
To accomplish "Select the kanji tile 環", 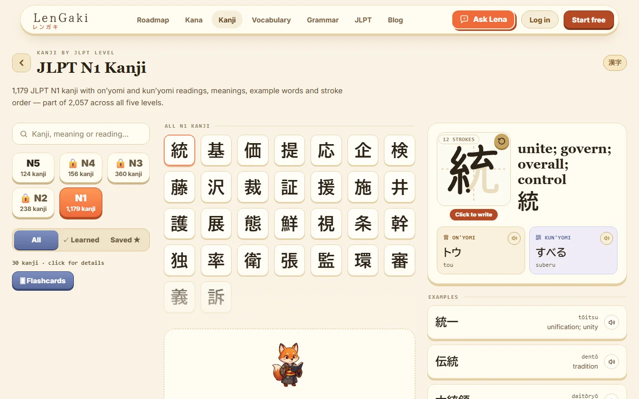I will [363, 260].
